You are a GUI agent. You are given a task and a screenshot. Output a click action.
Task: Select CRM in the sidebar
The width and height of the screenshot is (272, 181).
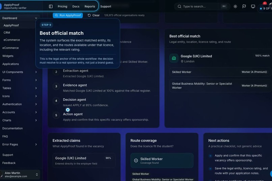pyautogui.click(x=7, y=33)
